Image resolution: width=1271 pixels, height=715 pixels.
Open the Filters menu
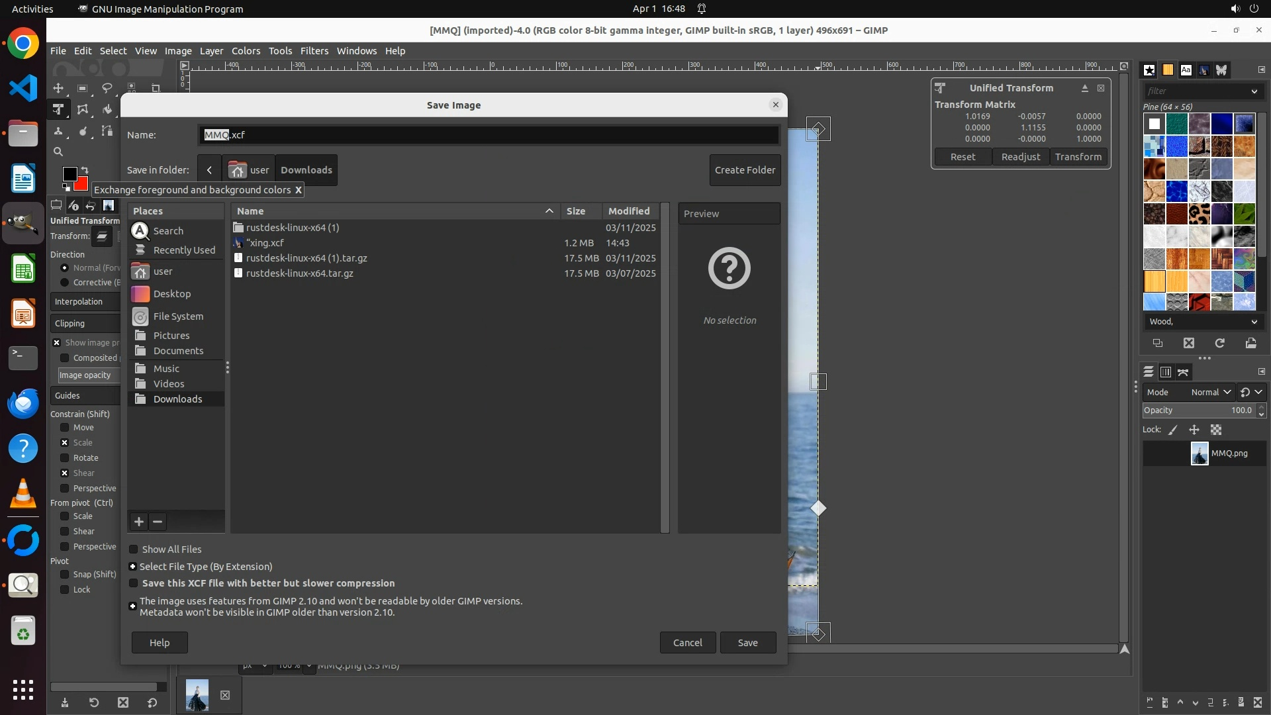[x=314, y=51]
